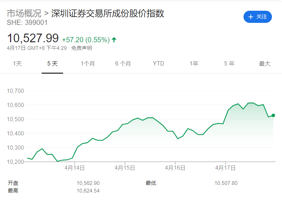The width and height of the screenshot is (282, 205).
Task: Select the 最大 range tab
Action: (265, 64)
